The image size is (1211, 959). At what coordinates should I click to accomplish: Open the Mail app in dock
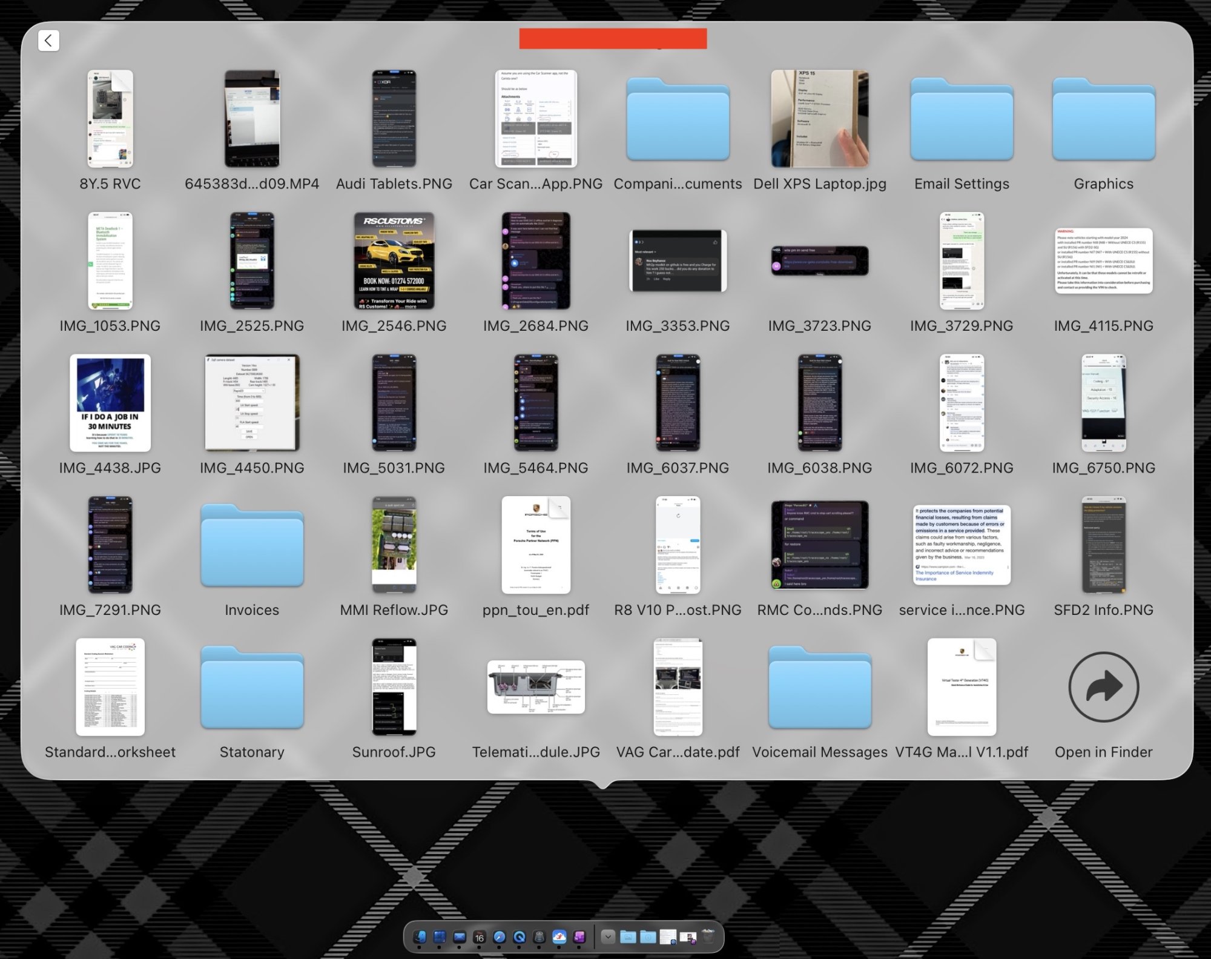pyautogui.click(x=459, y=937)
